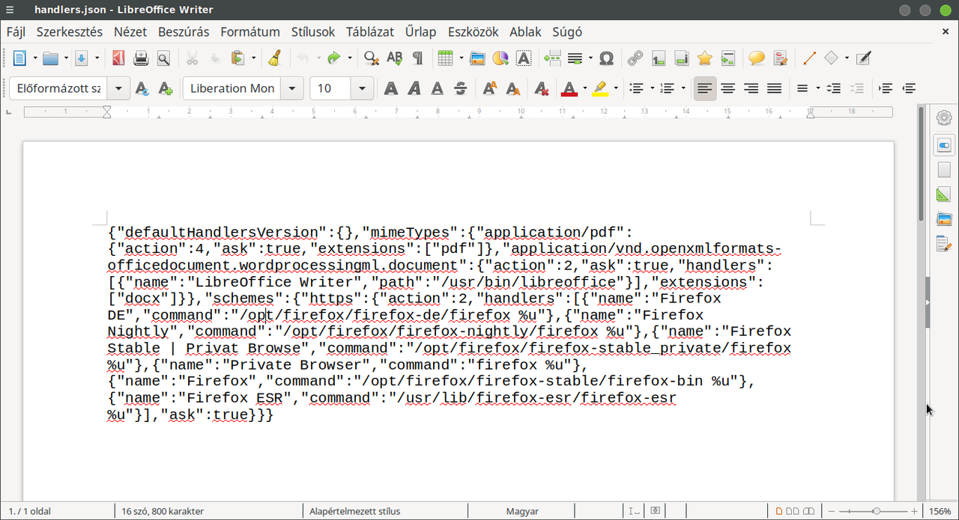Open font size dropdown
959x520 pixels.
click(x=362, y=88)
